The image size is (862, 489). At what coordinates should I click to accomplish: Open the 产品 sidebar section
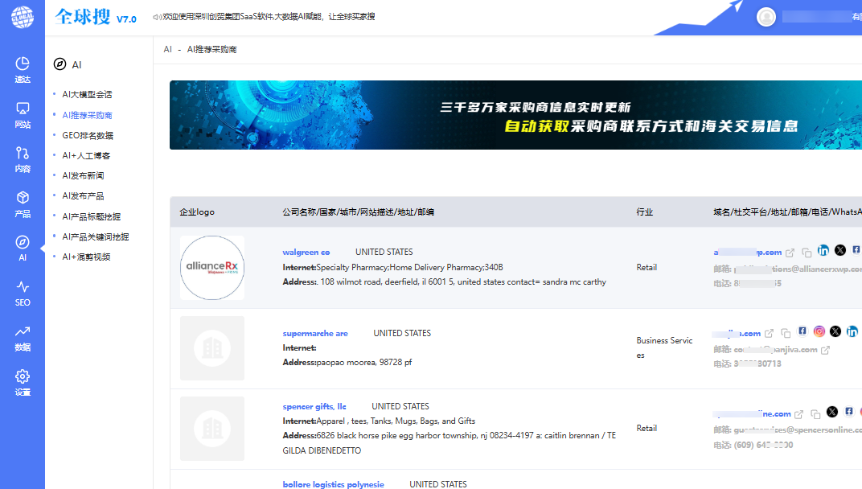[23, 204]
